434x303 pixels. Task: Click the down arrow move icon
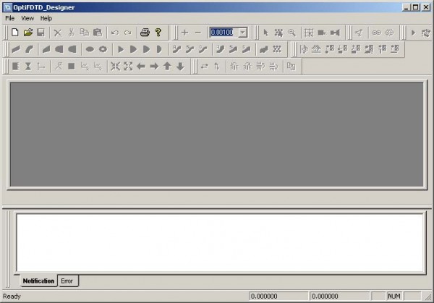[180, 67]
